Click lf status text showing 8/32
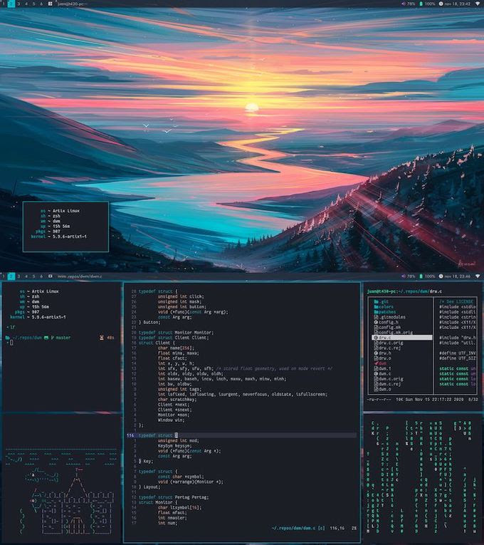The width and height of the screenshot is (484, 545). pyautogui.click(x=473, y=400)
